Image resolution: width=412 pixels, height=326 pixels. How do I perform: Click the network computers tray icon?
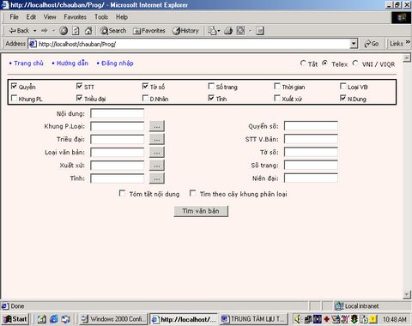pos(308,319)
